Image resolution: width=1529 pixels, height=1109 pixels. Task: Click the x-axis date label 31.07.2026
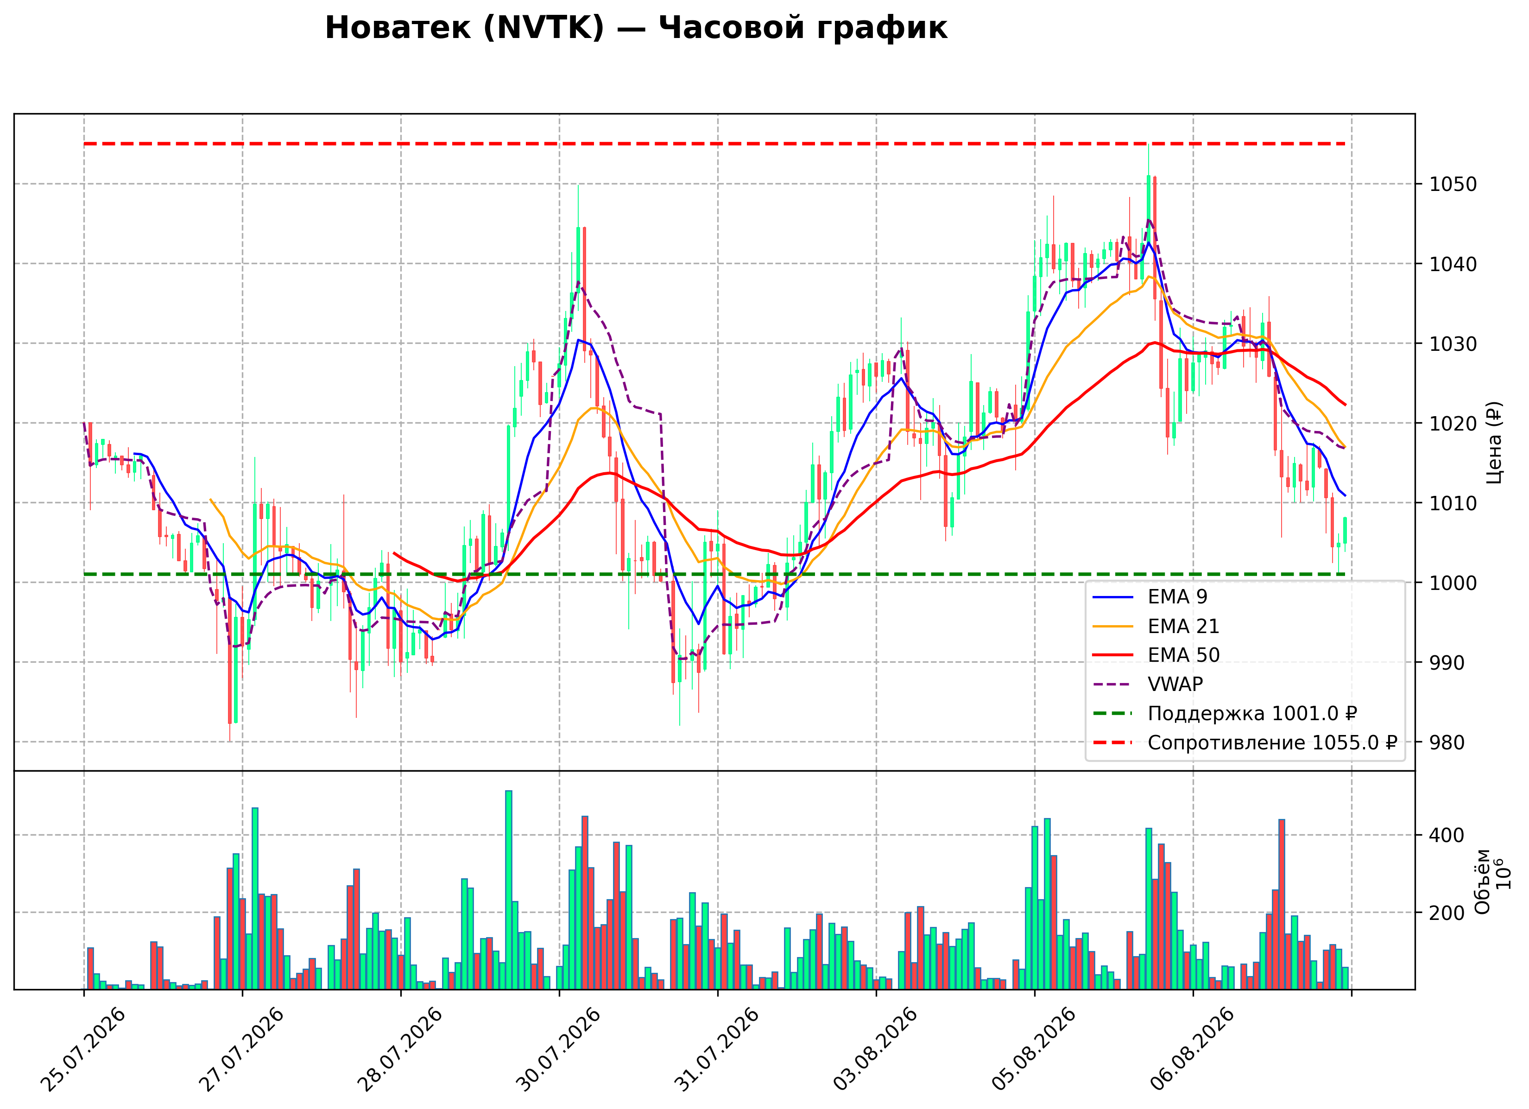pos(717,1050)
